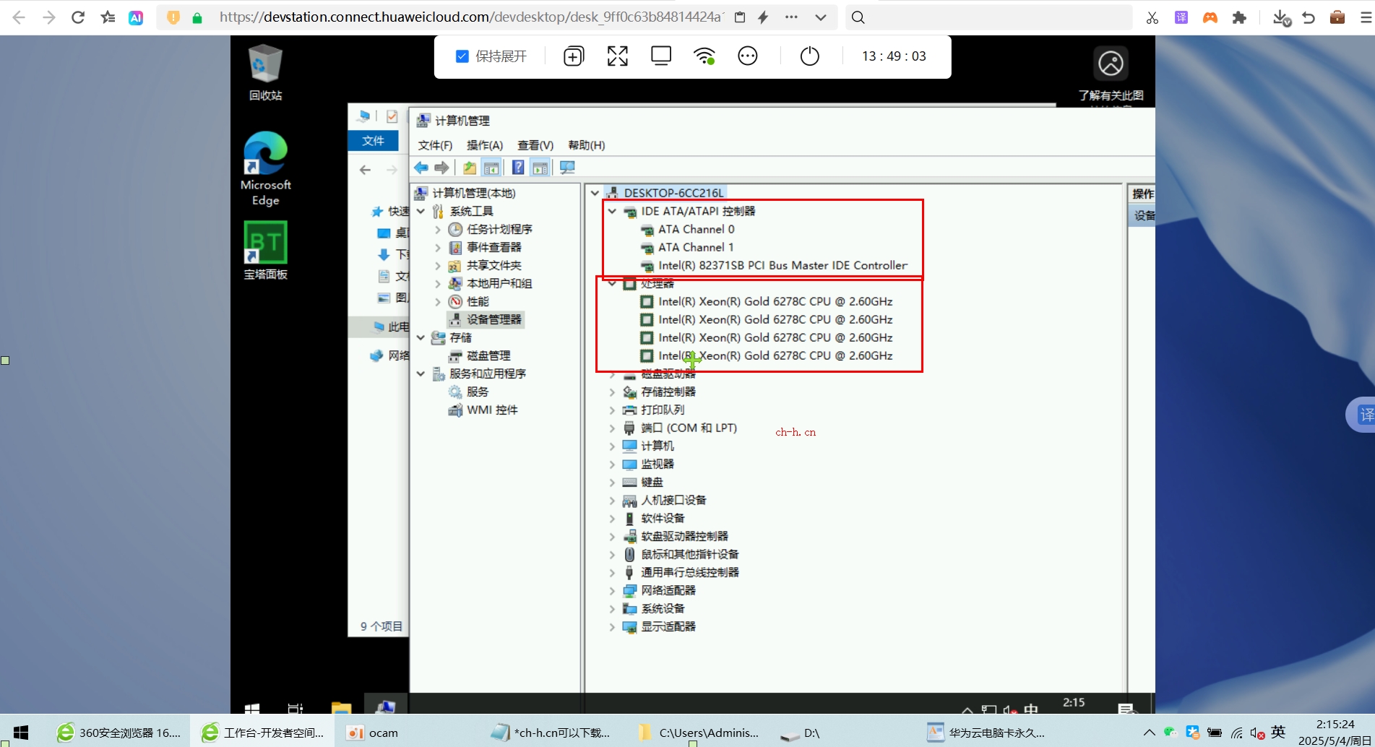Click the browser address bar URL
Image resolution: width=1375 pixels, height=747 pixels.
coord(470,17)
